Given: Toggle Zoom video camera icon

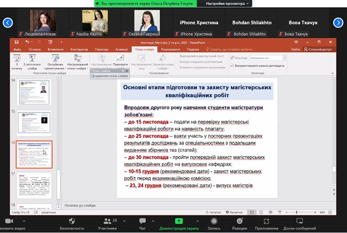Looking at the screenshot, I should click(x=9, y=221).
